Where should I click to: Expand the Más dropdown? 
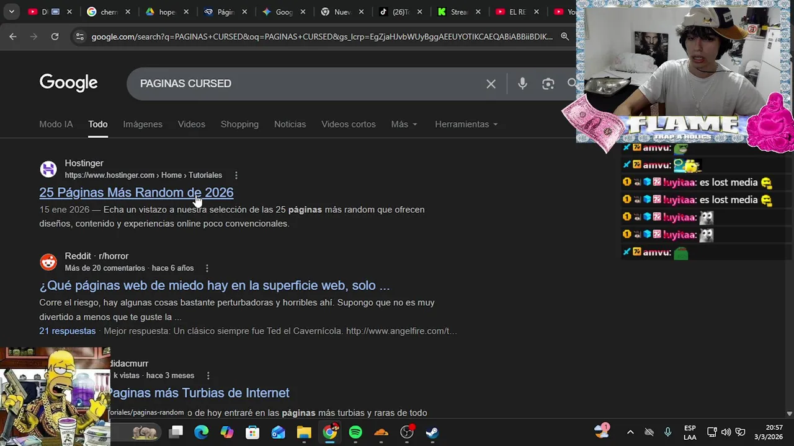coord(404,124)
